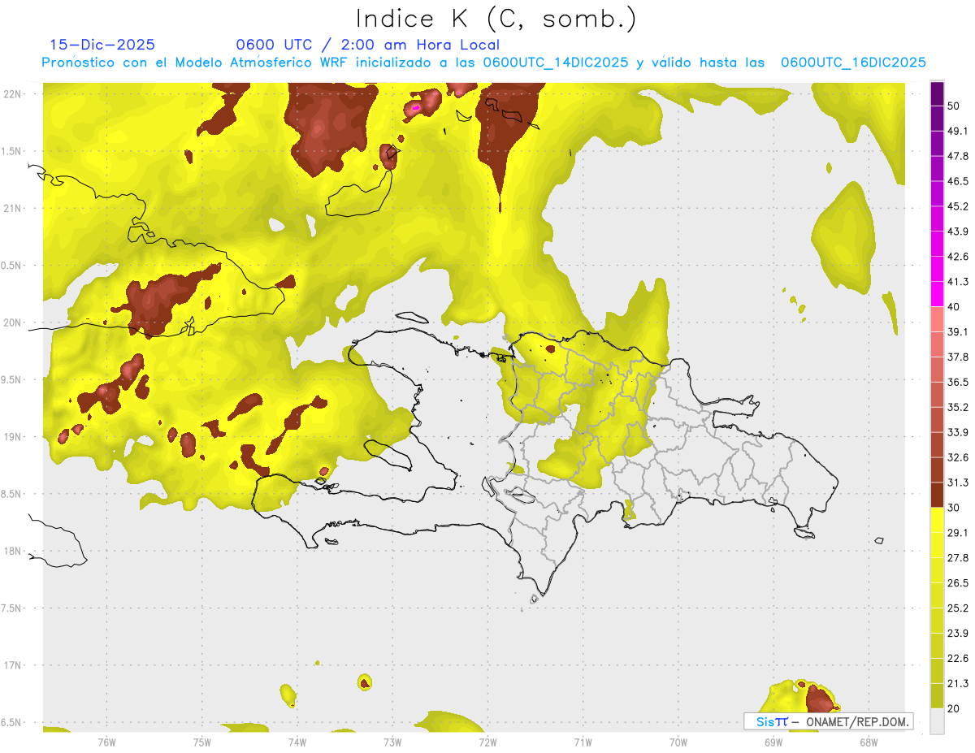975x753 pixels.
Task: Click the legend value '29.1'
Action: (958, 533)
